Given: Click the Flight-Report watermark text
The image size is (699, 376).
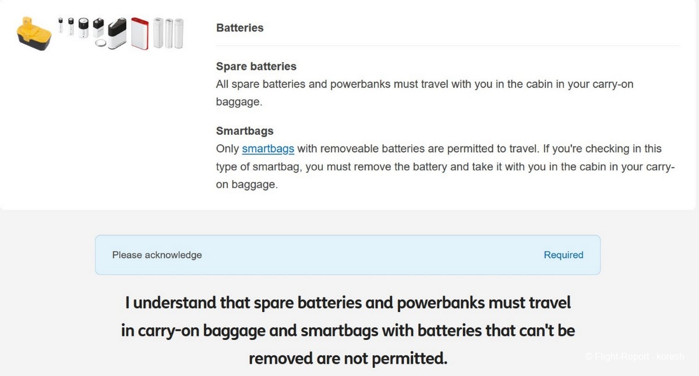Looking at the screenshot, I should 634,356.
